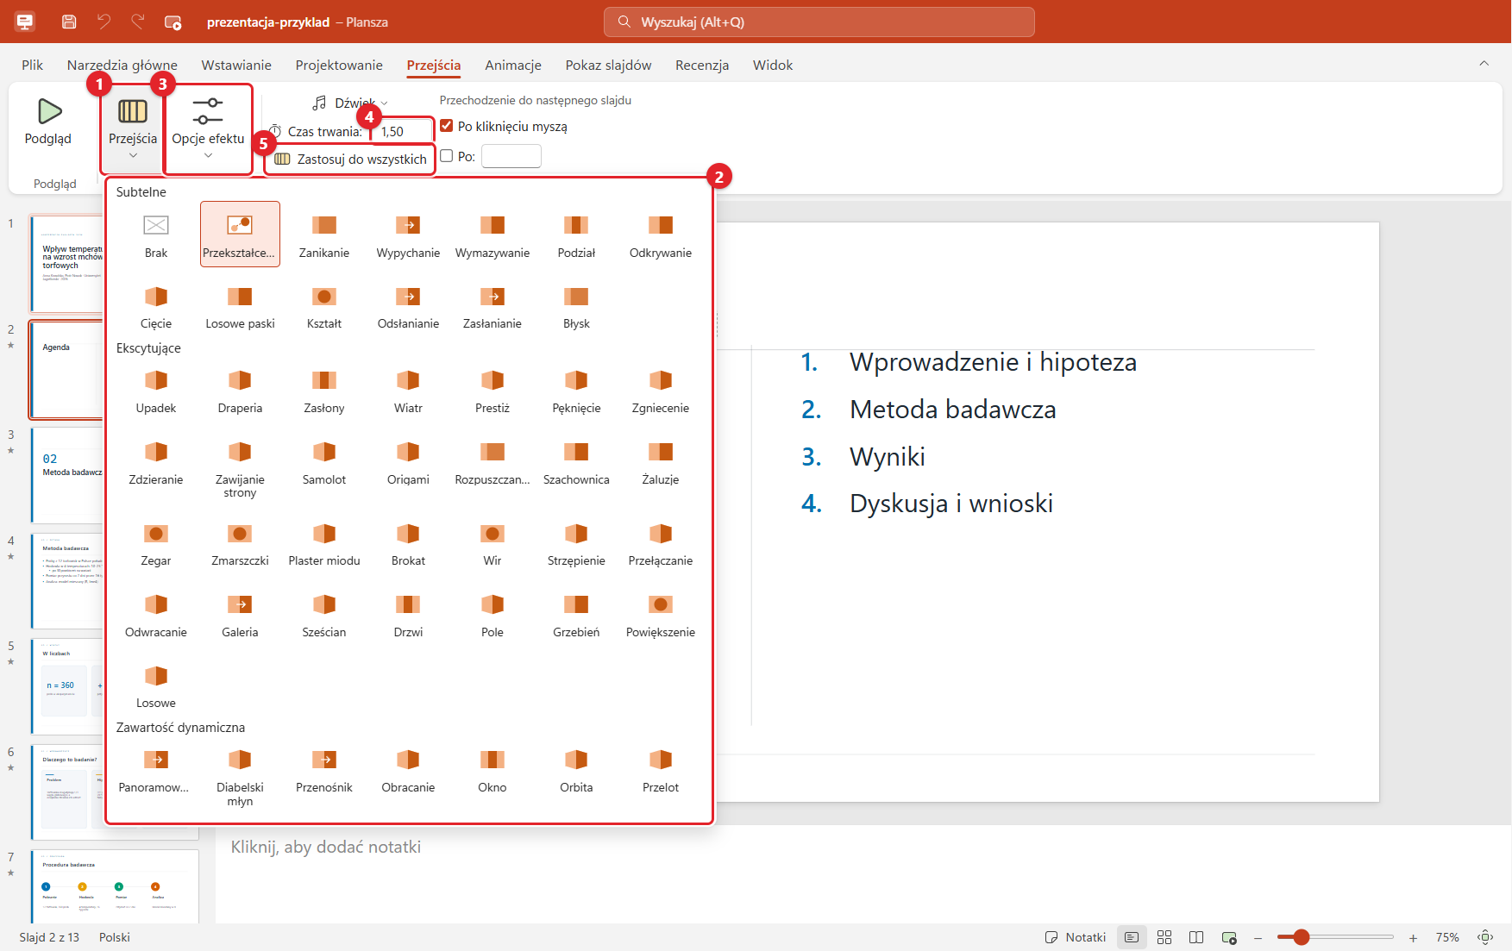Viewport: 1512px width, 951px height.
Task: Fit slide to window button
Action: click(1485, 937)
